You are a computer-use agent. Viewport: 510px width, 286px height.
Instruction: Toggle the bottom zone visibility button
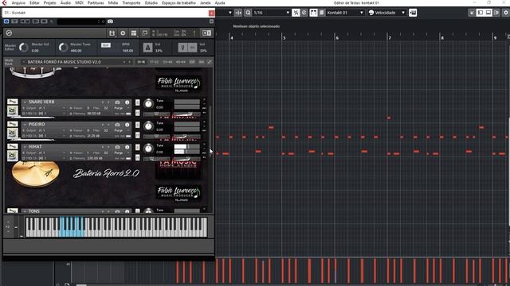click(488, 13)
